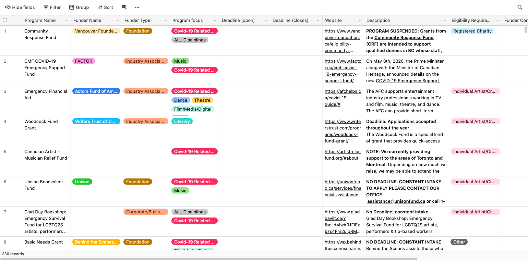The image size is (528, 261).
Task: Open Eligibility Requirements column dropdown arrow
Action: coord(497,21)
